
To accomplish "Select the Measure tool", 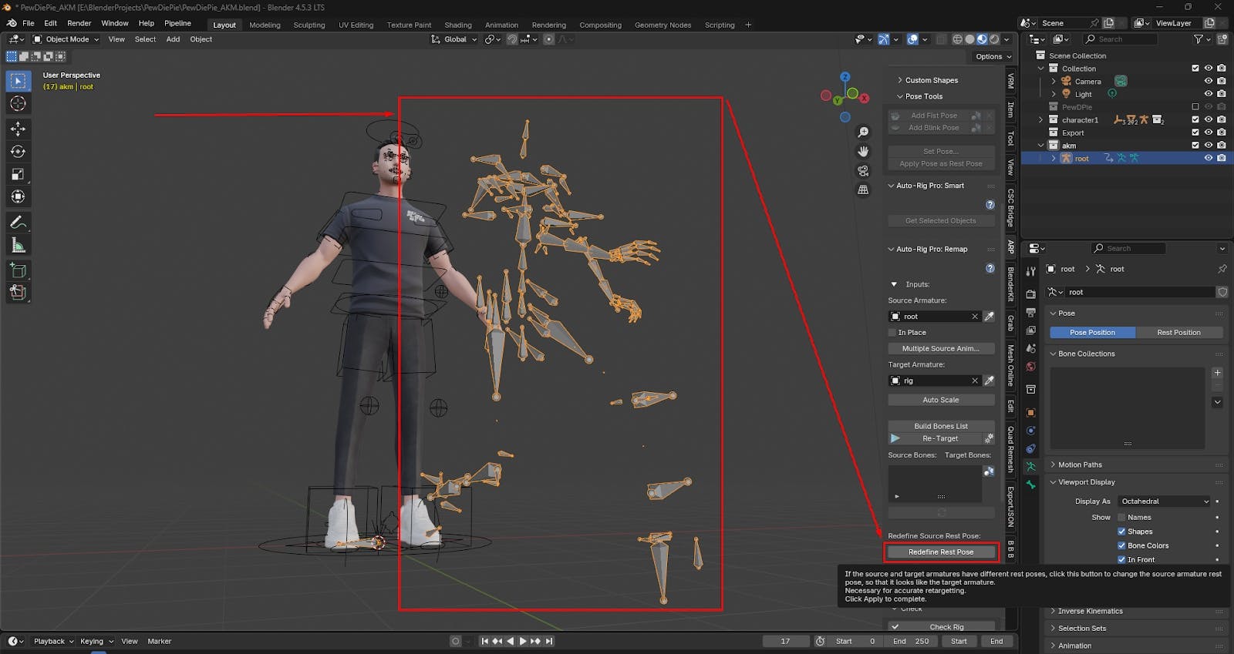I will [19, 245].
